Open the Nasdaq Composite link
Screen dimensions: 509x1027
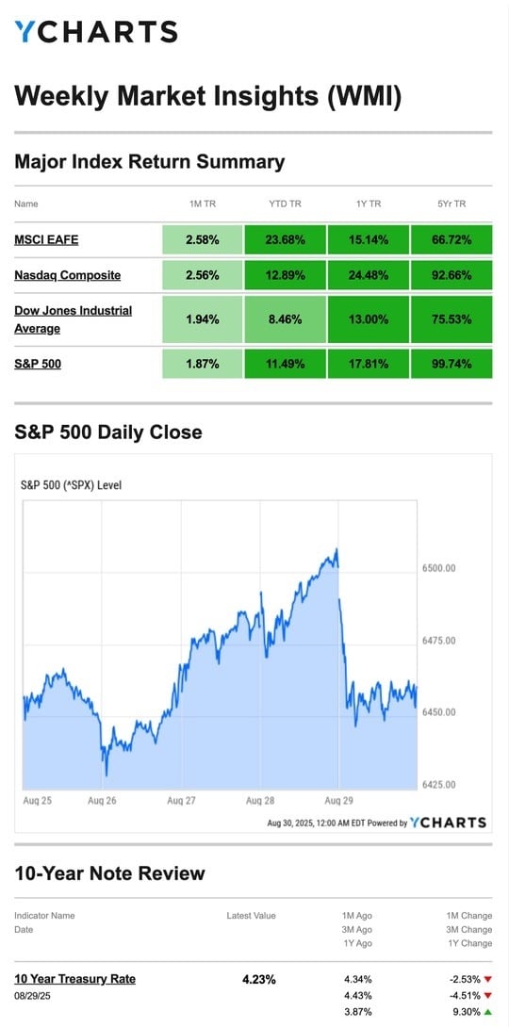pos(68,275)
